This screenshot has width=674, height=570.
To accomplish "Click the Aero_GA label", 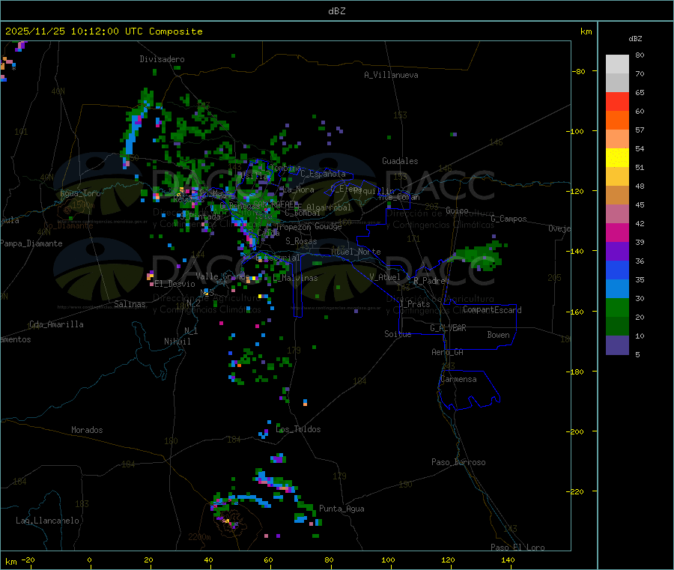I will click(448, 352).
